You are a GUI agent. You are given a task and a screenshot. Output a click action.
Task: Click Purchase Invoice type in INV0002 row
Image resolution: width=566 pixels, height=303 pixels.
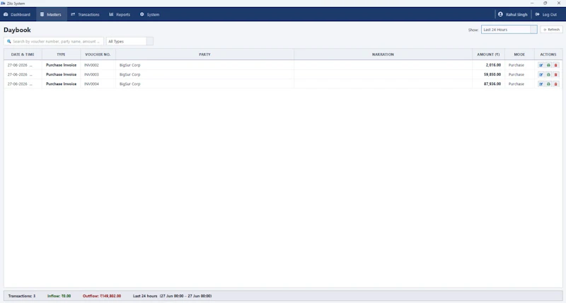tap(61, 65)
